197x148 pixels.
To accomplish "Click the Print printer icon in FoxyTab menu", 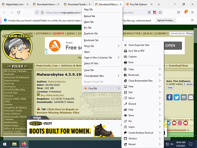I will pyautogui.click(x=125, y=62).
